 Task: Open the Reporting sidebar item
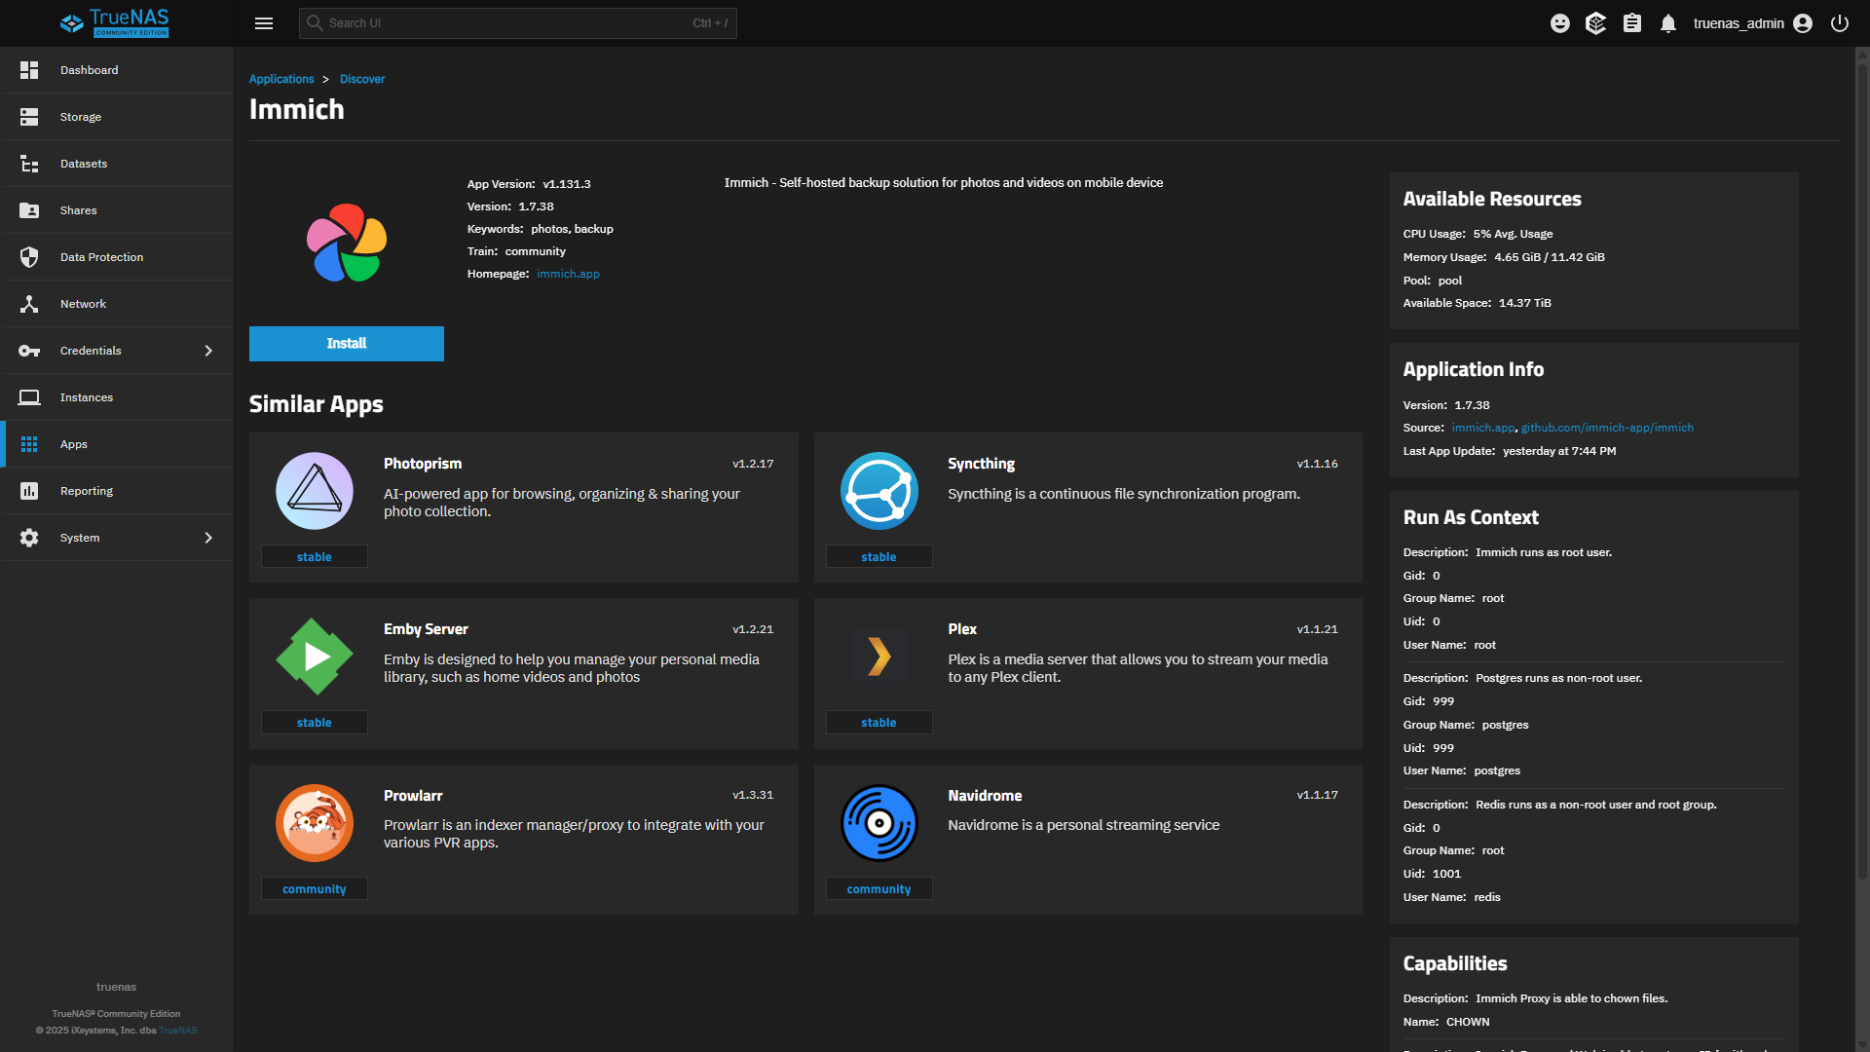[87, 491]
